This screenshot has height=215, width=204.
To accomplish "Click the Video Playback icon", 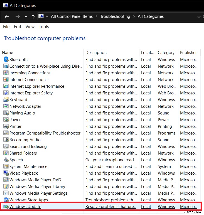I will 6,173.
